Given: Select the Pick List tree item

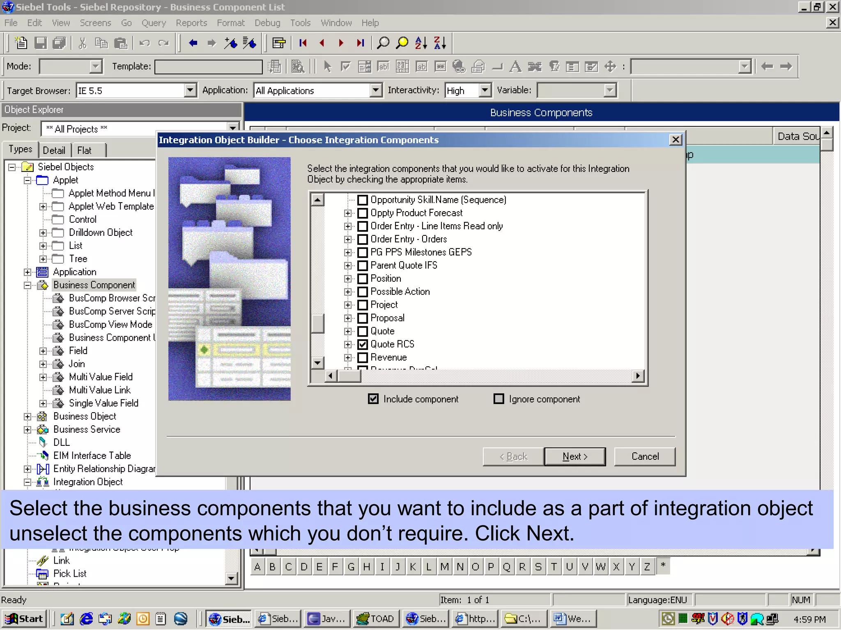Looking at the screenshot, I should coord(70,573).
